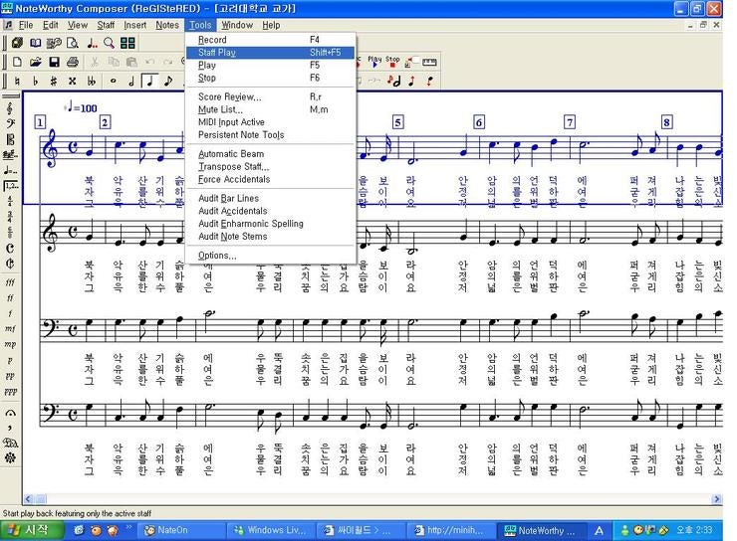Insert pp dynamic marking

pos(10,376)
